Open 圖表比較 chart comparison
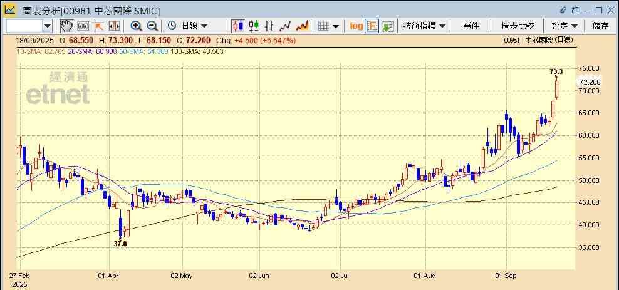Image resolution: width=619 pixels, height=290 pixels. pos(518,26)
